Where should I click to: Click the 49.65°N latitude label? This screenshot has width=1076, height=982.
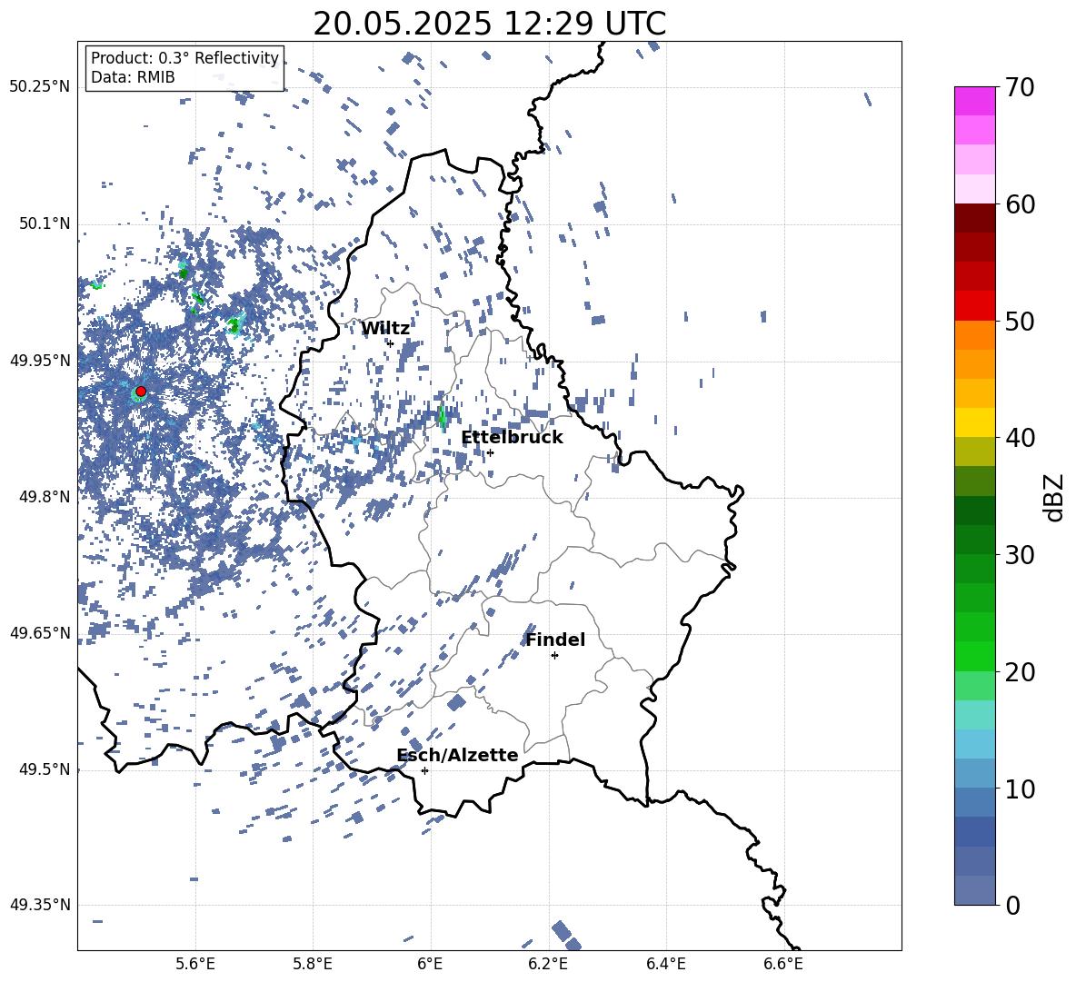click(x=40, y=632)
